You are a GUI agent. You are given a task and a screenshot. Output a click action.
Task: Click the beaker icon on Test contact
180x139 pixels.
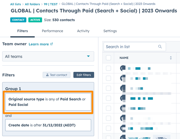pos(47,75)
